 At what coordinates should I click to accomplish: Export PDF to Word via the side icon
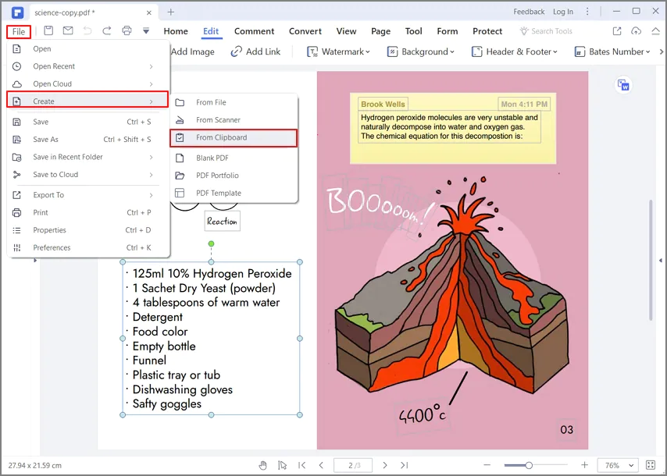622,83
